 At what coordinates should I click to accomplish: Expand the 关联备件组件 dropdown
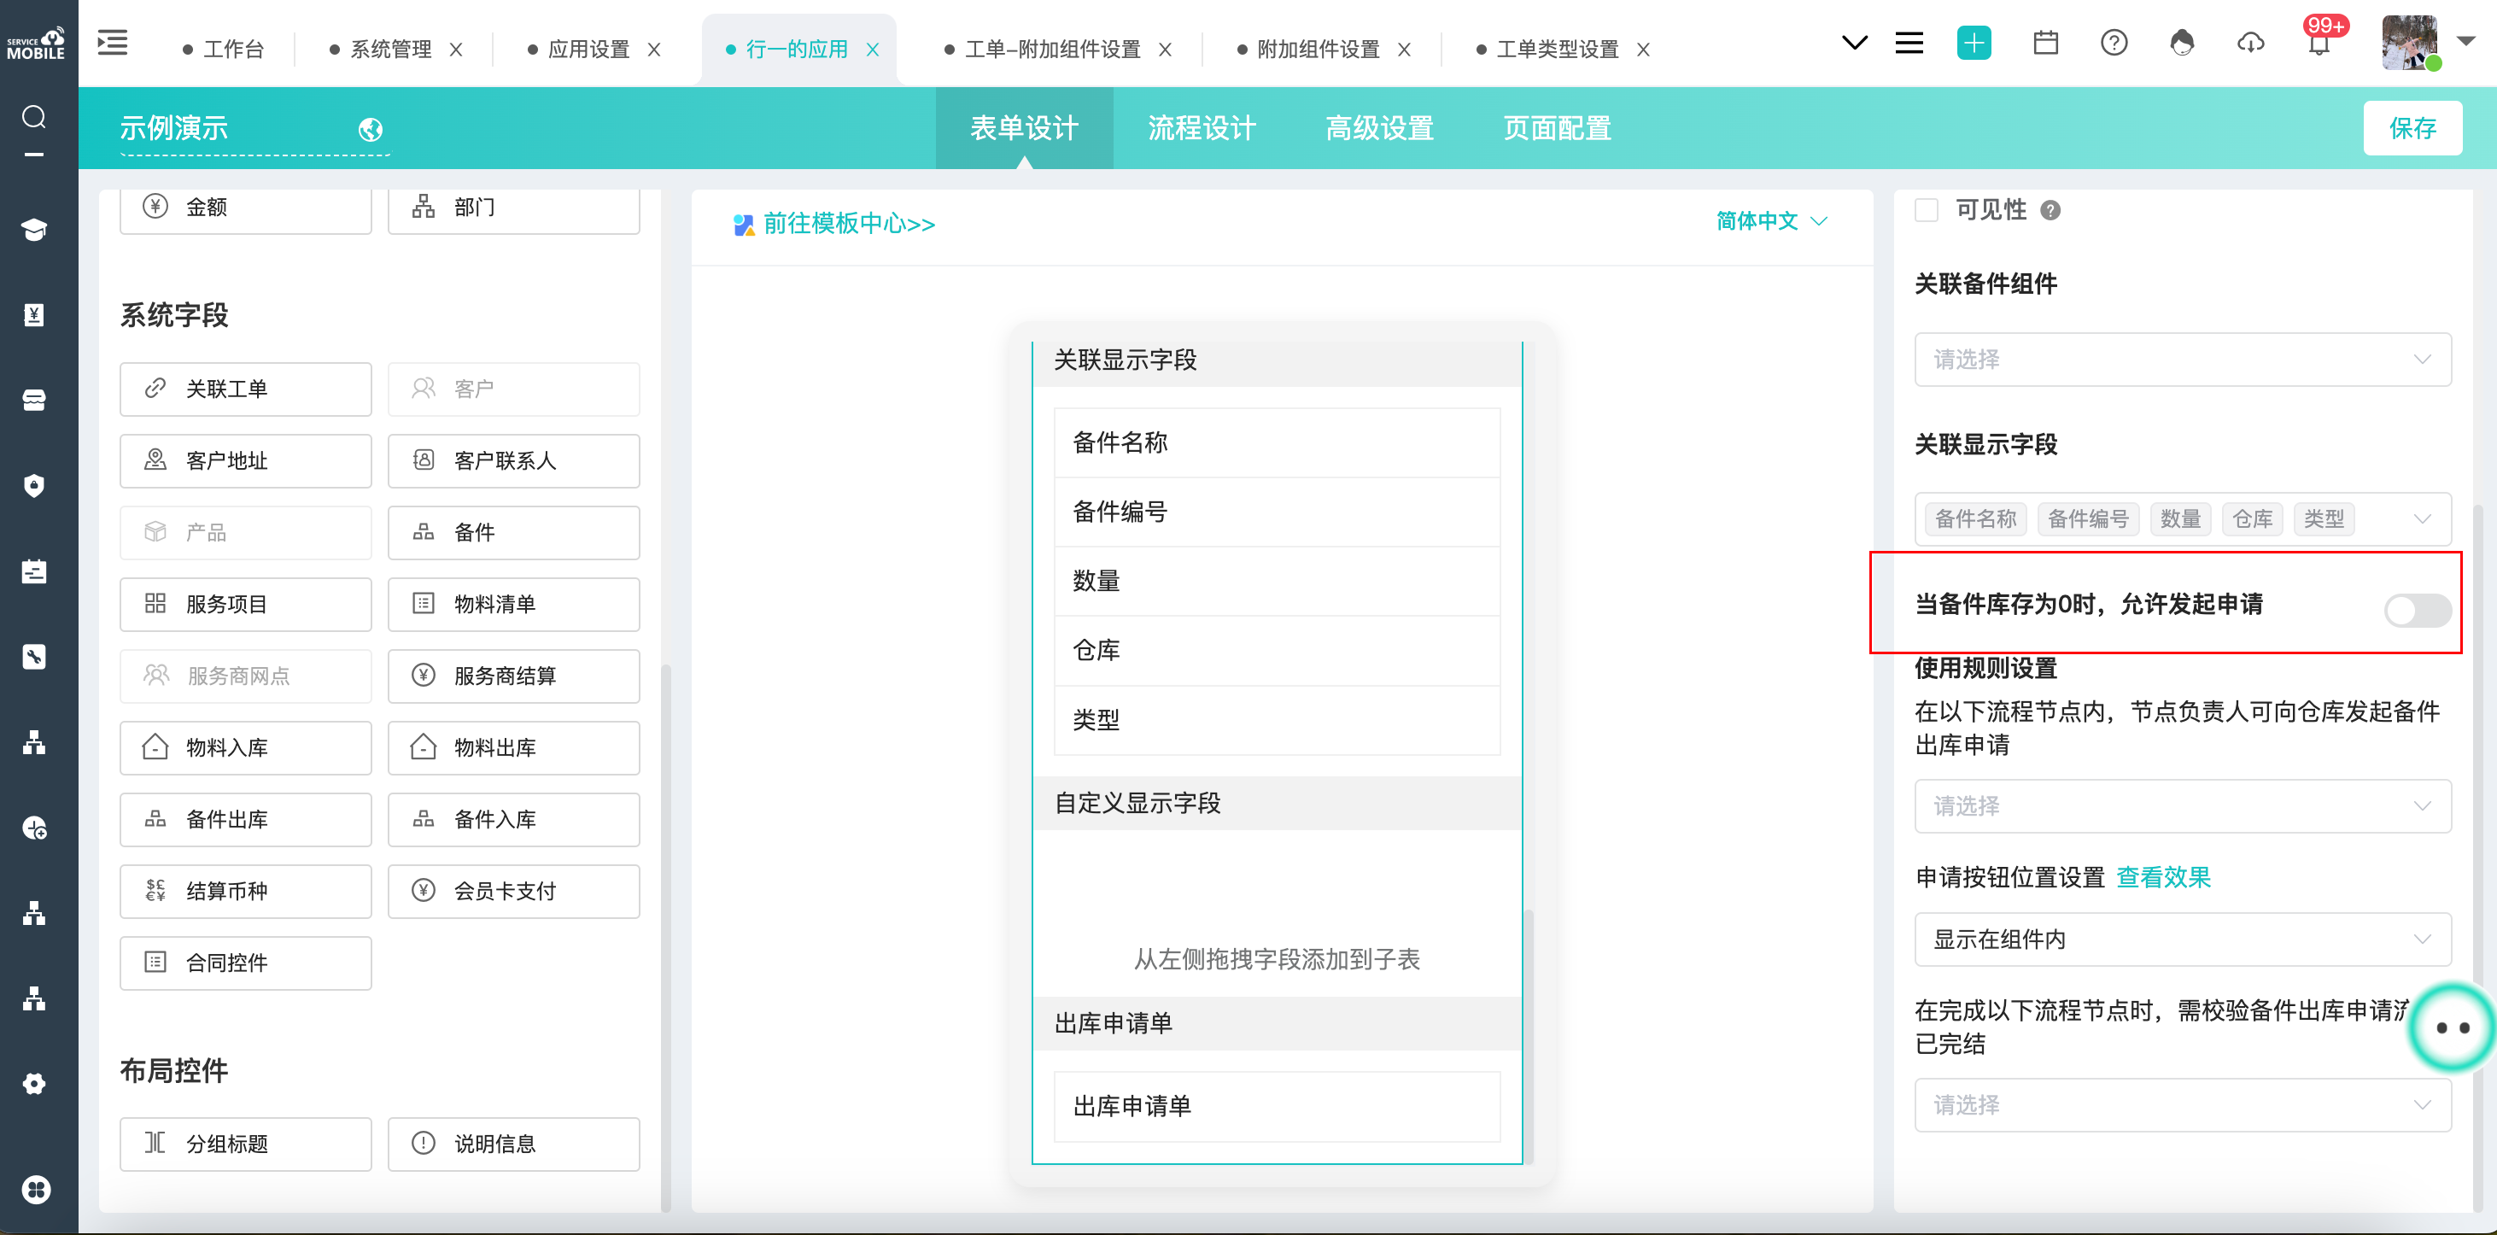[2182, 360]
